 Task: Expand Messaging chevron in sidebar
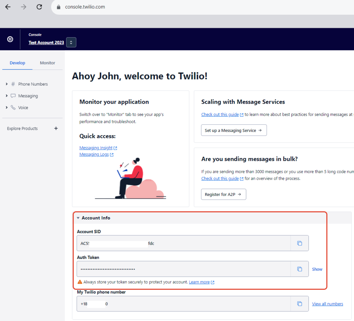point(7,96)
